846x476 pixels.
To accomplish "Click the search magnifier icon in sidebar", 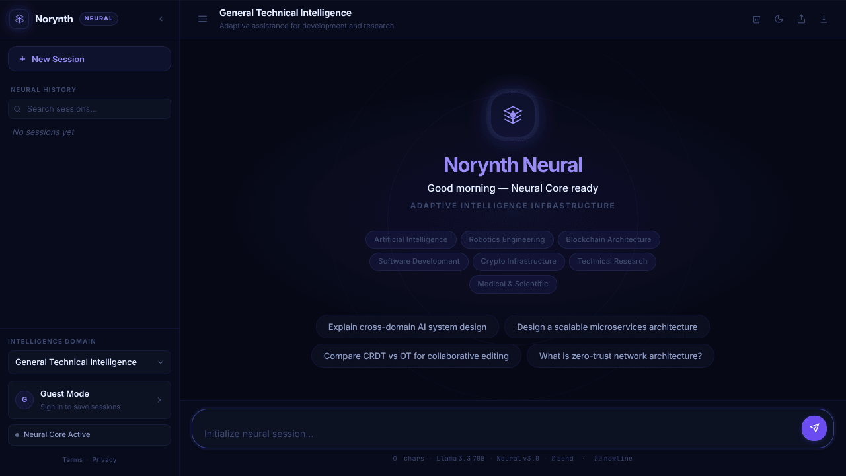I will [x=17, y=109].
